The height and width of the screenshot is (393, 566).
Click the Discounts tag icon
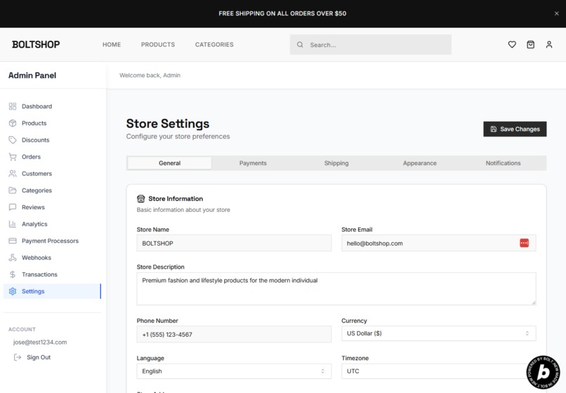[13, 140]
